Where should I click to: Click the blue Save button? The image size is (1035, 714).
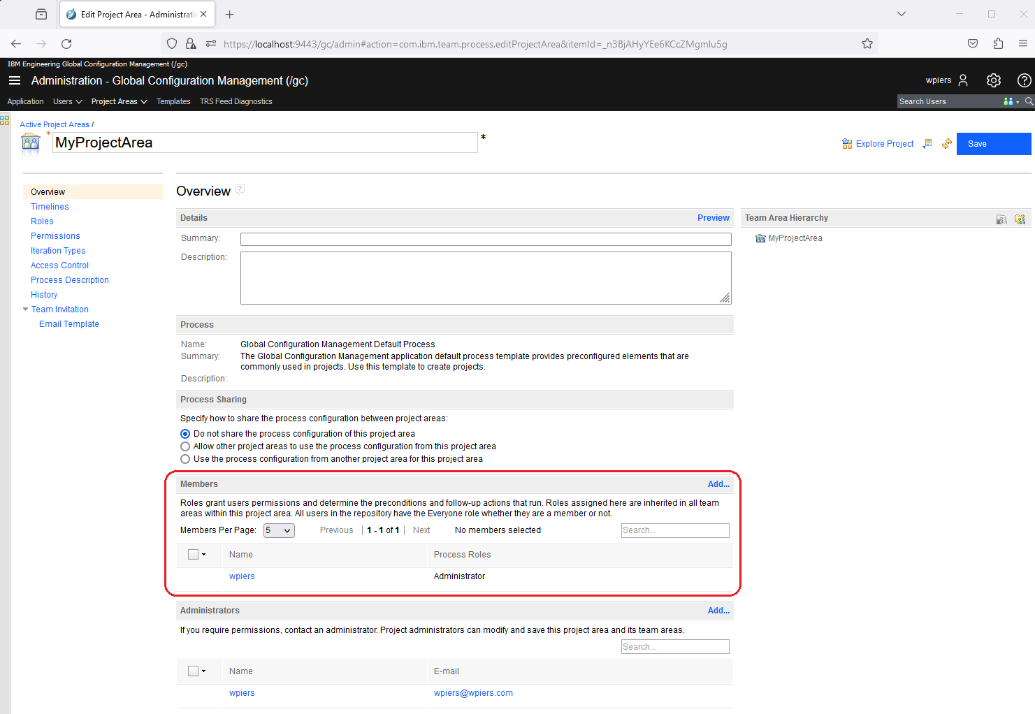point(994,144)
